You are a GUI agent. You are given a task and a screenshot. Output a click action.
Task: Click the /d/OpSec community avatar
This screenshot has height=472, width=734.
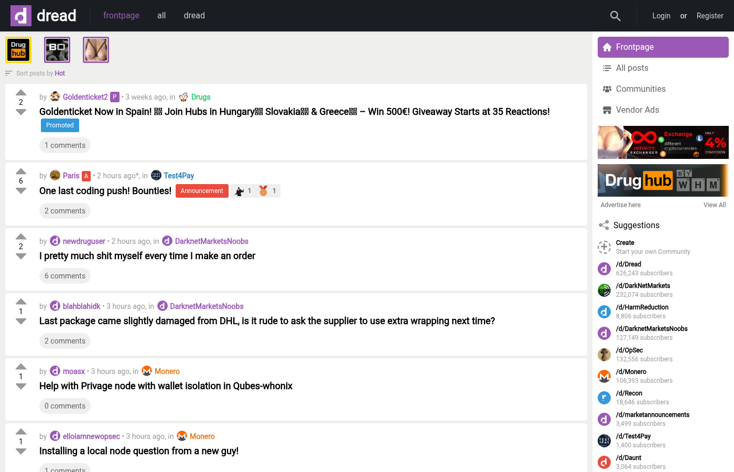(x=605, y=355)
